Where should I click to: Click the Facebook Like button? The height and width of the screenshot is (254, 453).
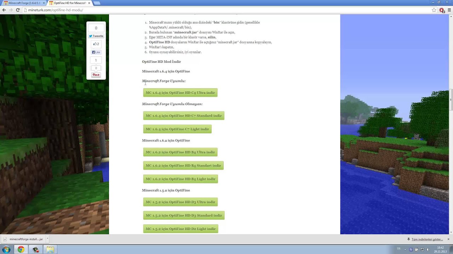(x=96, y=52)
